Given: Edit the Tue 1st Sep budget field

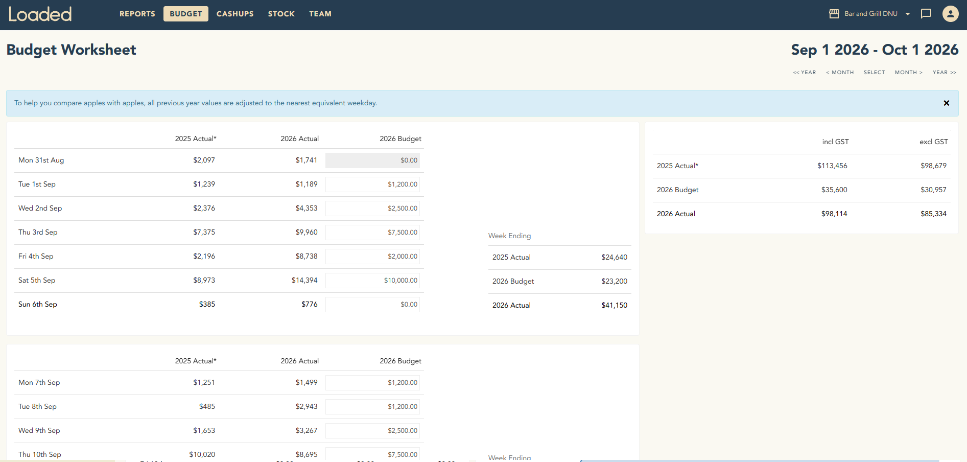Looking at the screenshot, I should [x=372, y=184].
